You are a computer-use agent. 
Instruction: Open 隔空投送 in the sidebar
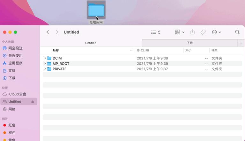click(x=15, y=48)
